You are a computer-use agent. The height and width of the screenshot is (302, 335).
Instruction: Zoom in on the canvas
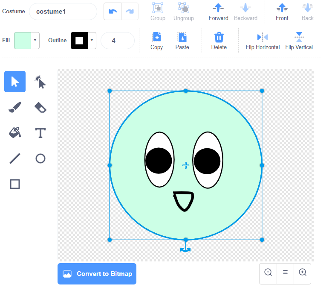click(x=302, y=272)
